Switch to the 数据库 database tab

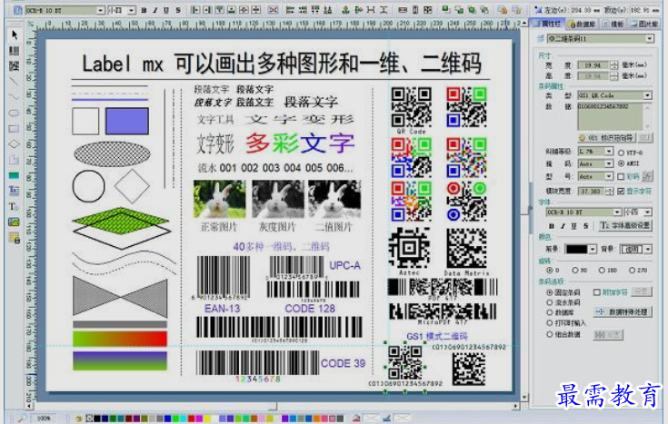tap(583, 25)
